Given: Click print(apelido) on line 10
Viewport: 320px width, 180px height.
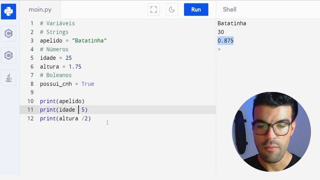Looking at the screenshot, I should pyautogui.click(x=62, y=101).
